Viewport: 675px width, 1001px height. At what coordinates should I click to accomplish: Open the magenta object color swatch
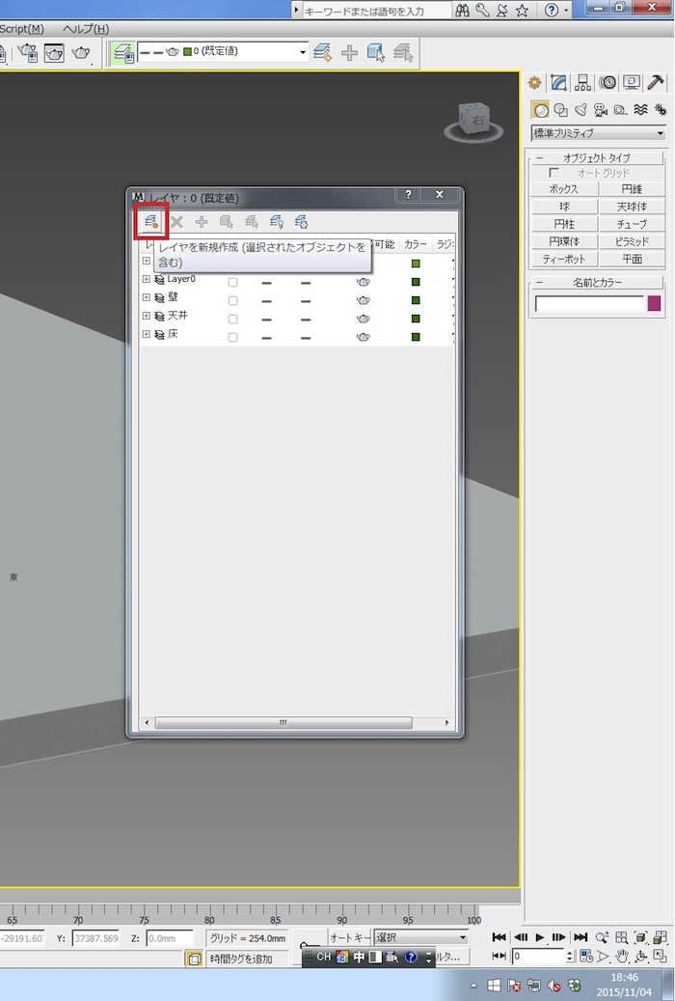pyautogui.click(x=655, y=304)
